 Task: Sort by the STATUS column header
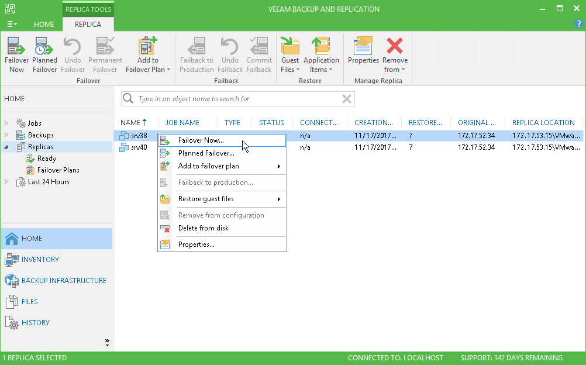pyautogui.click(x=273, y=123)
